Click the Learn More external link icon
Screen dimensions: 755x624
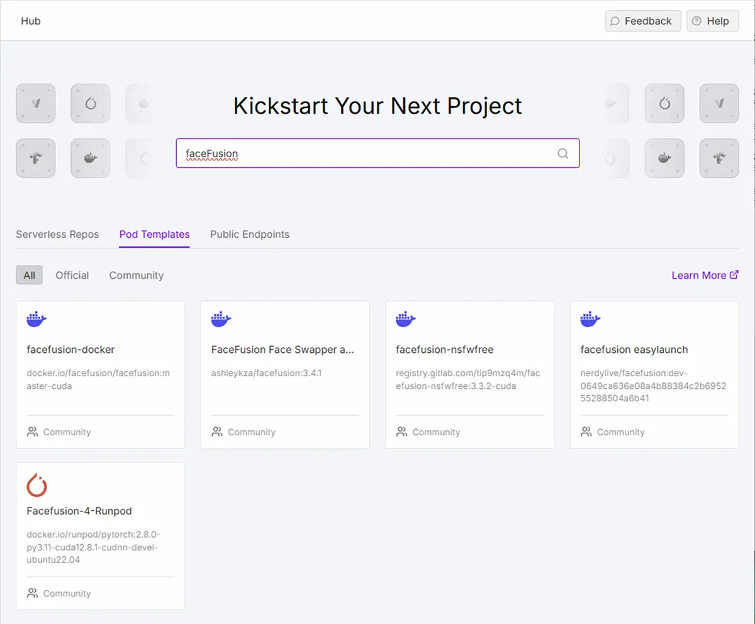734,275
